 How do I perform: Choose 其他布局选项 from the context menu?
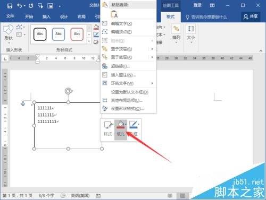pos(128,100)
